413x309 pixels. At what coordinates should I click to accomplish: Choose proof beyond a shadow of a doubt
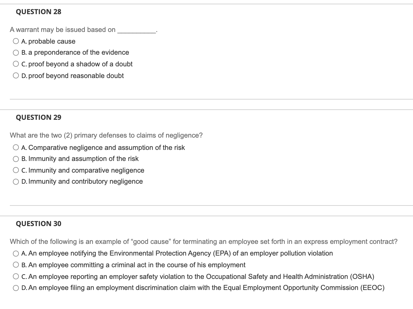click(x=16, y=64)
